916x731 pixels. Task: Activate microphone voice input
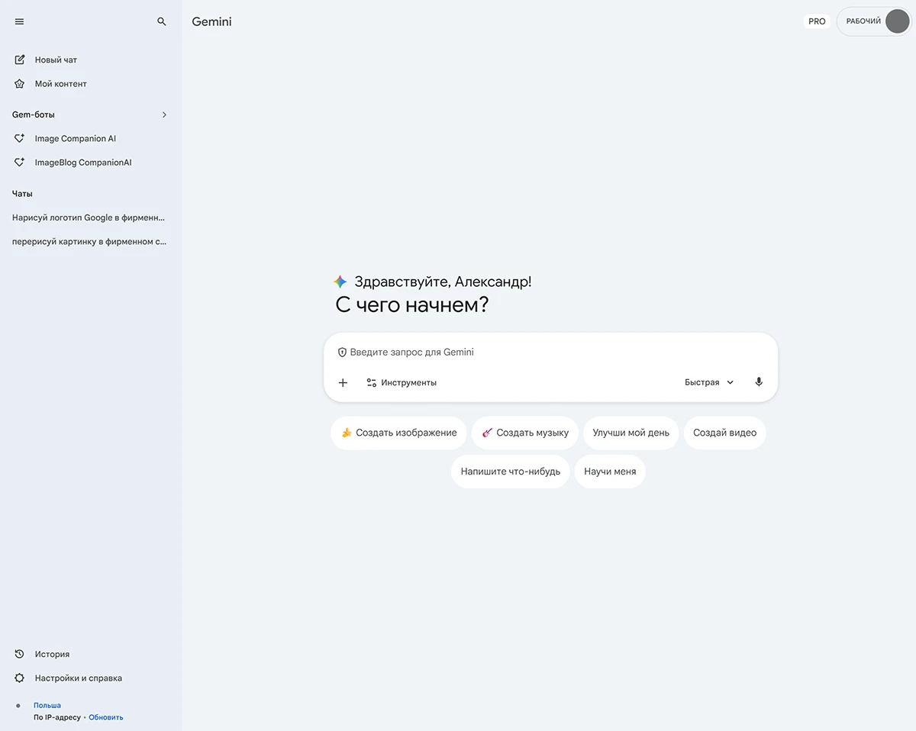758,382
